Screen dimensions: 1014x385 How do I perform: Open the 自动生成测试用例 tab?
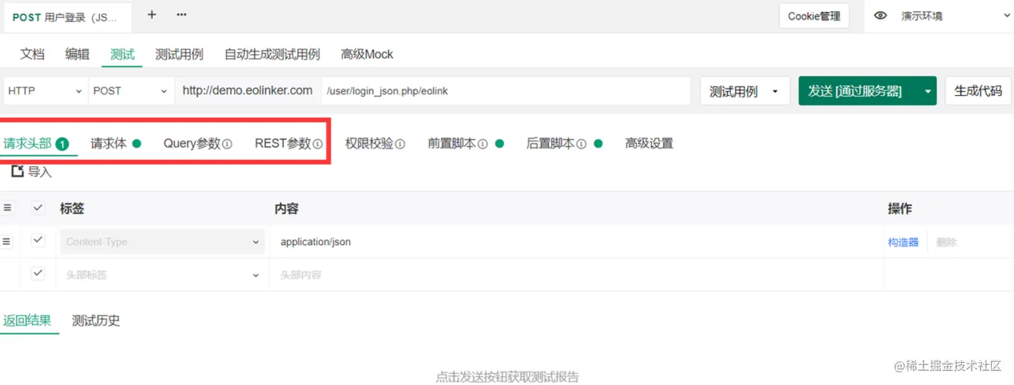pyautogui.click(x=272, y=54)
